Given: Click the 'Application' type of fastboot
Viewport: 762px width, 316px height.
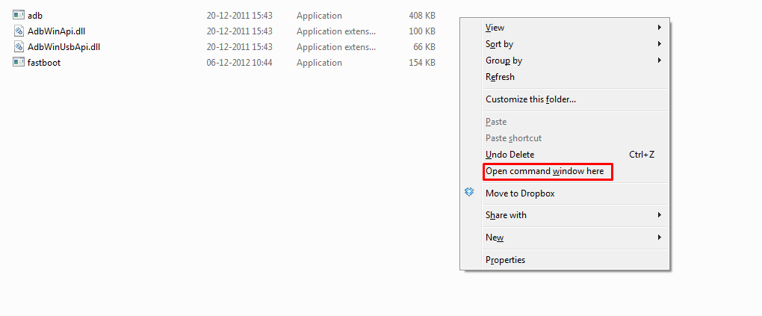Looking at the screenshot, I should tap(319, 63).
